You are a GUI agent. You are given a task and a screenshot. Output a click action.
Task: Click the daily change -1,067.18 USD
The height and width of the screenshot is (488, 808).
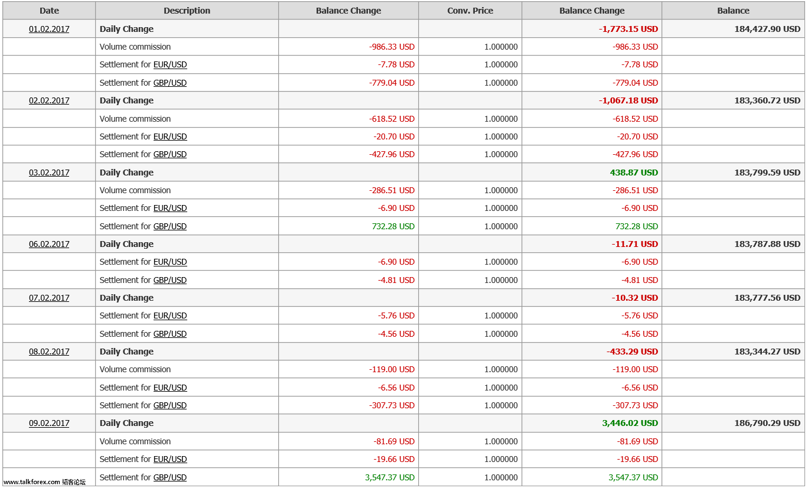628,100
